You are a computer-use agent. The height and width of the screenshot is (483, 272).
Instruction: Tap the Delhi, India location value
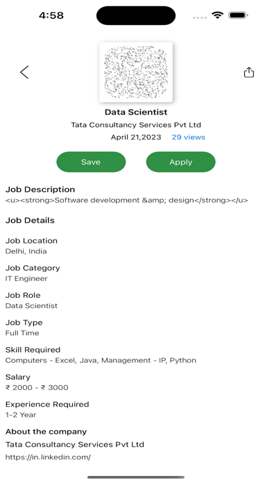tap(26, 251)
